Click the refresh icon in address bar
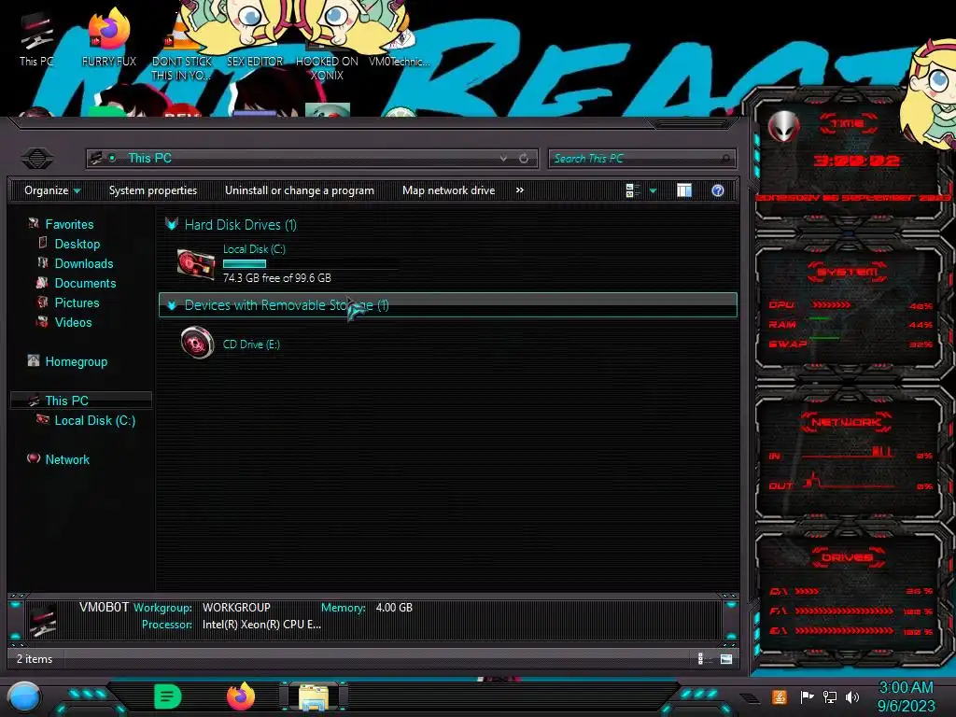 coord(524,159)
